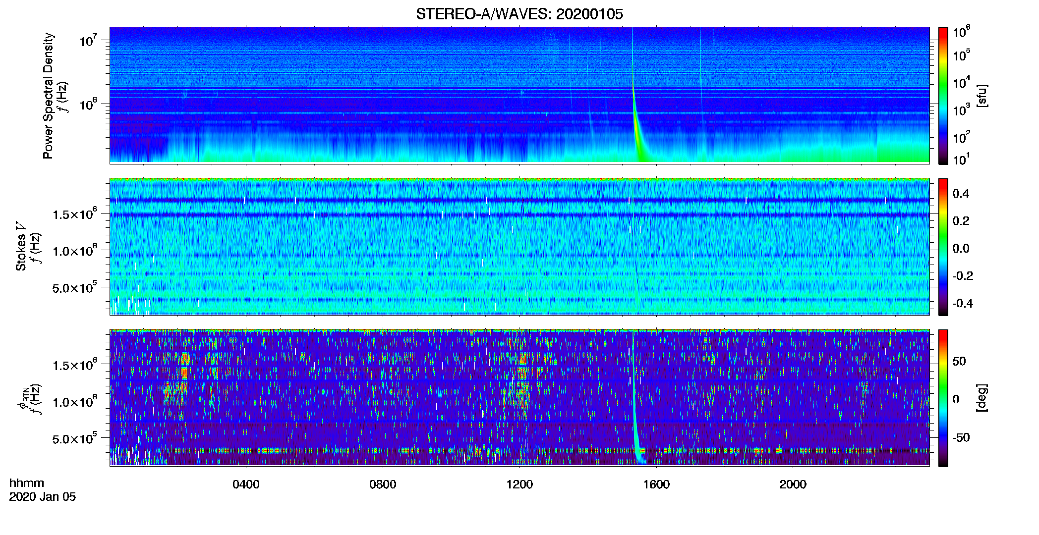The image size is (1039, 535).
Task: Click the 5.0×10^5 tick label of the Stokes V panel
Action: tap(75, 287)
